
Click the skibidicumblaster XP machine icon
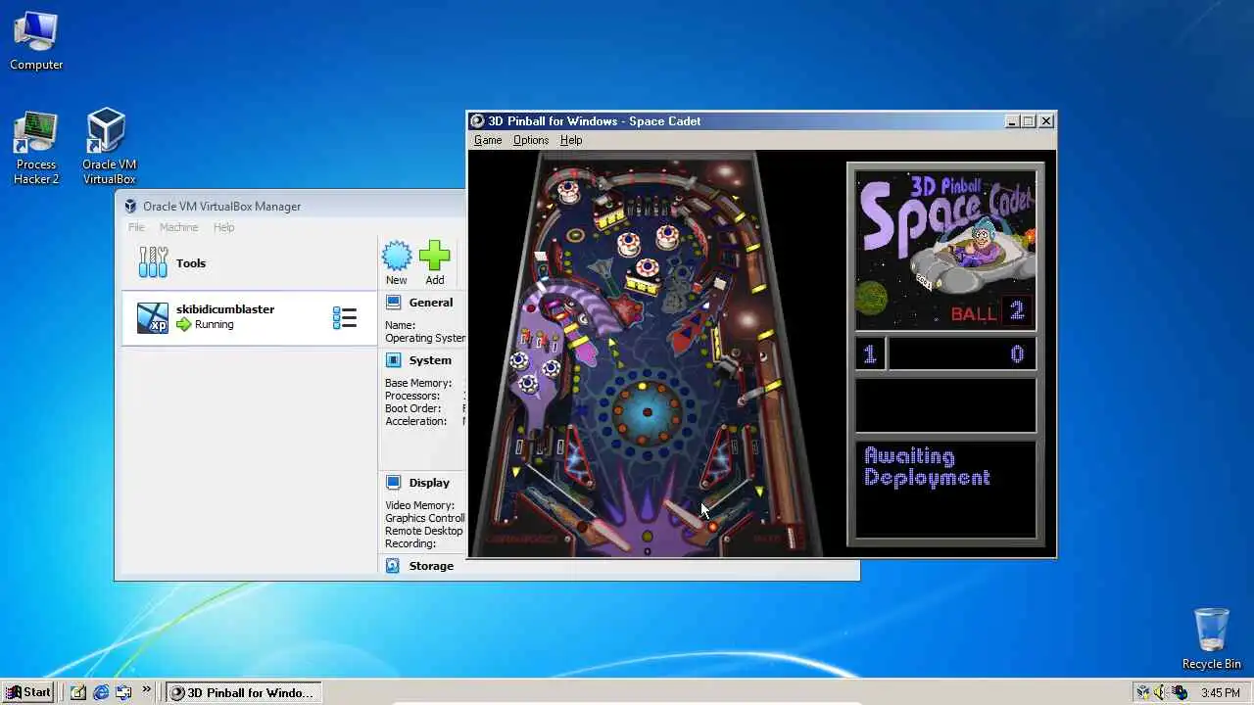click(x=153, y=317)
